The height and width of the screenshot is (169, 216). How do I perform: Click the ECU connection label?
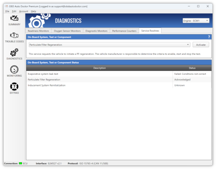point(25,163)
